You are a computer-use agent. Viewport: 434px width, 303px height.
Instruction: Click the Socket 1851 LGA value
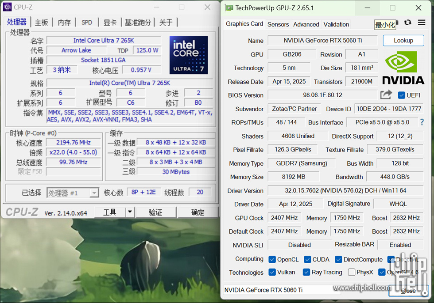[x=104, y=60]
